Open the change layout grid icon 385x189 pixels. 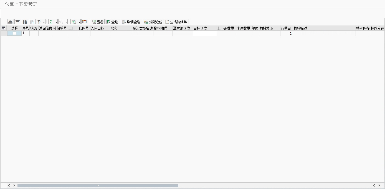pos(85,22)
